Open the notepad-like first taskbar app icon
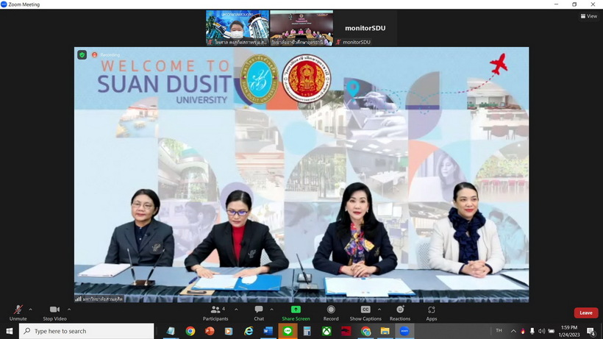603x339 pixels. click(x=171, y=331)
